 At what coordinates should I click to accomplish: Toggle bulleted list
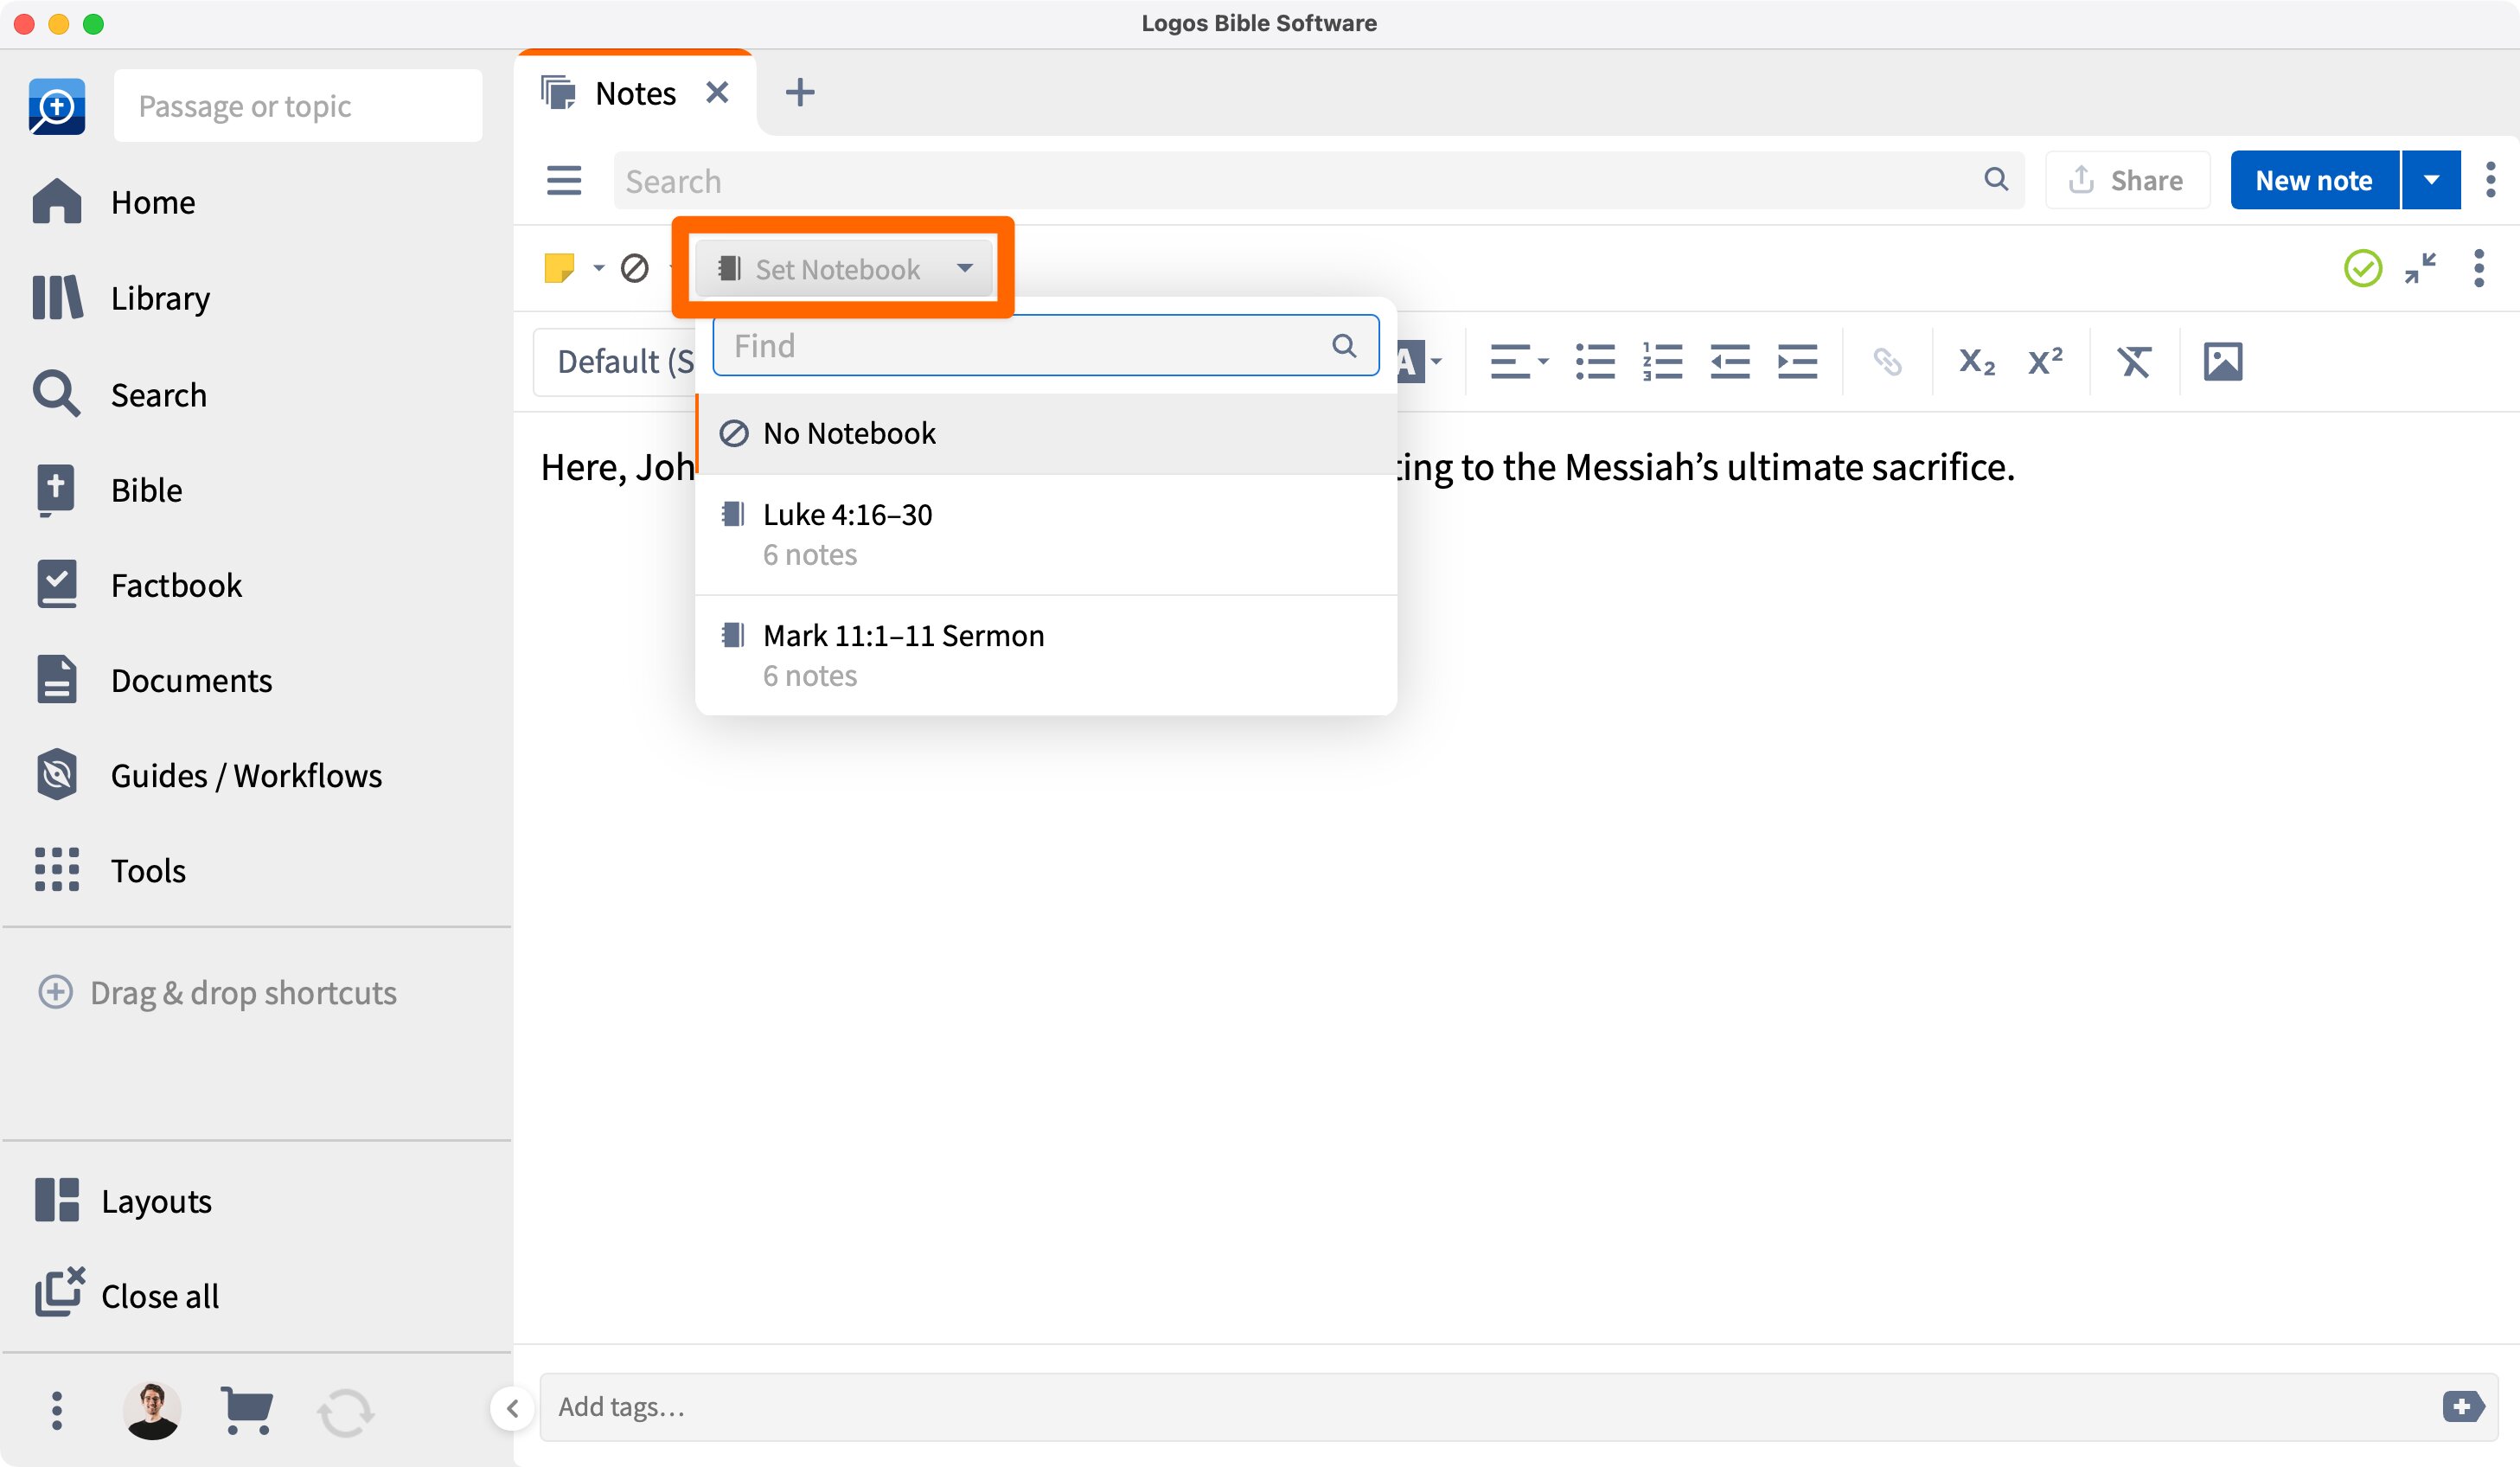click(1595, 361)
